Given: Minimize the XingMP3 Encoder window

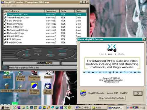Looking at the screenshot, I should coord(81,2).
